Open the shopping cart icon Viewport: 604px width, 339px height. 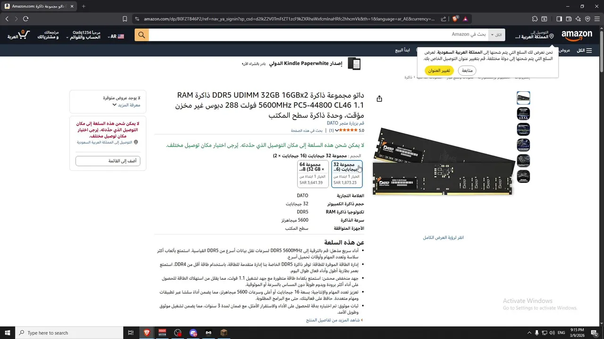(19, 35)
